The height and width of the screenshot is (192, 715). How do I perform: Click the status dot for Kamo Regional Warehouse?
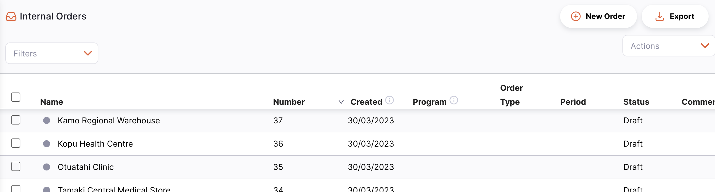(x=47, y=120)
